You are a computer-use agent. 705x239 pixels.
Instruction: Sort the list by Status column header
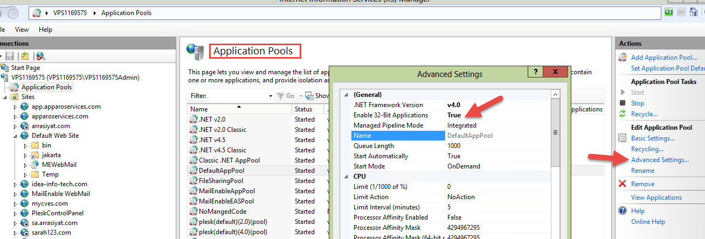click(x=308, y=109)
